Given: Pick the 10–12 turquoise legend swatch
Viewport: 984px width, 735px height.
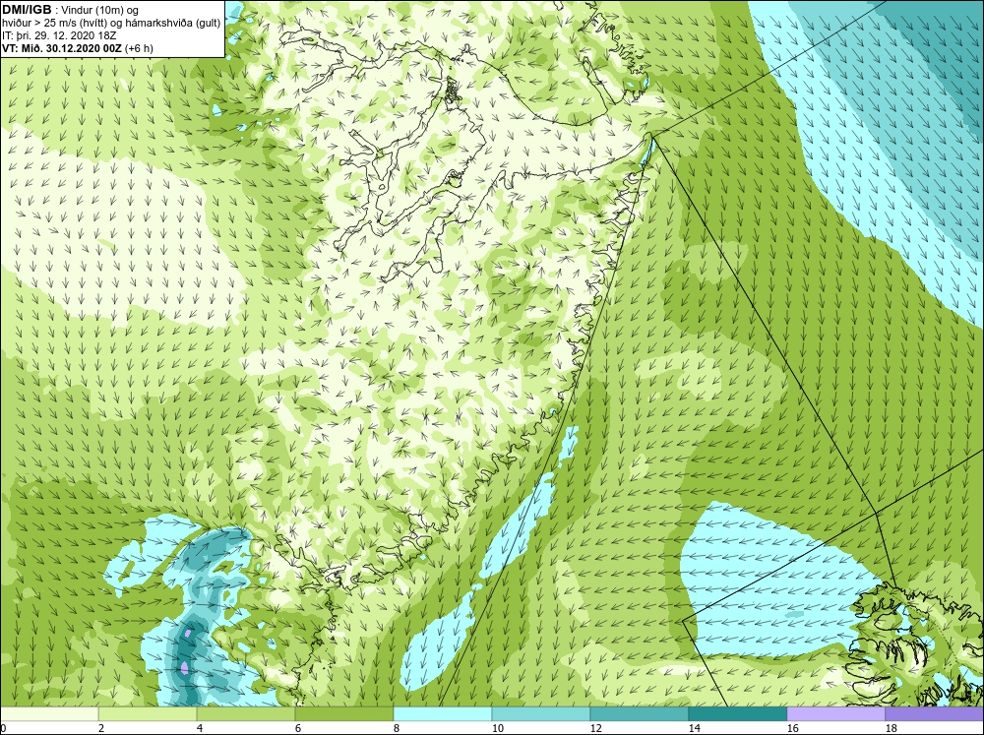Looking at the screenshot, I should pyautogui.click(x=541, y=714).
